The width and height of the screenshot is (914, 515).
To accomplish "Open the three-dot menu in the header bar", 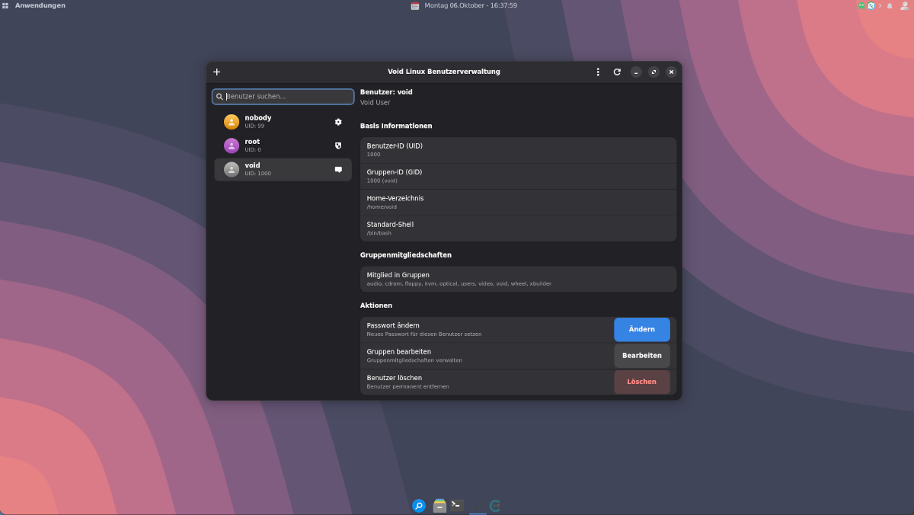I will pyautogui.click(x=598, y=72).
